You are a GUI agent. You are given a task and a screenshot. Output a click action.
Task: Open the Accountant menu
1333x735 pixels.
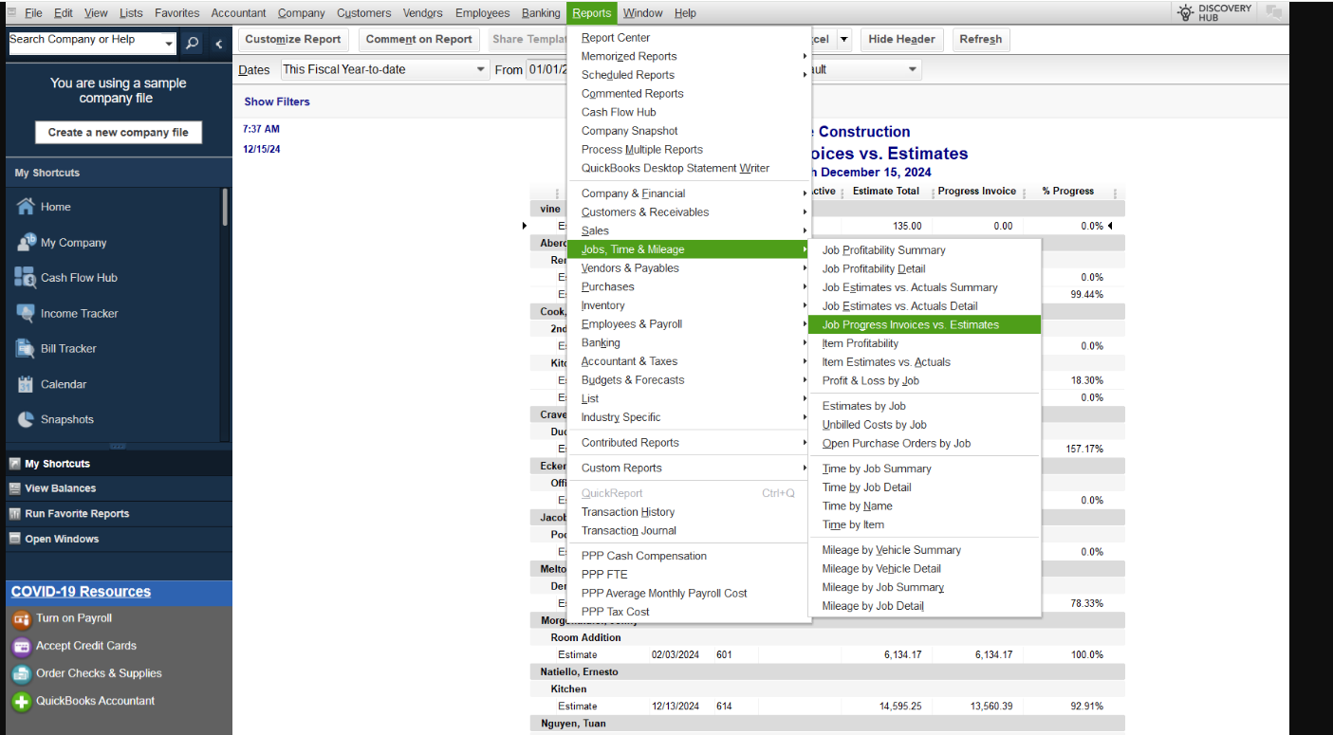coord(239,13)
